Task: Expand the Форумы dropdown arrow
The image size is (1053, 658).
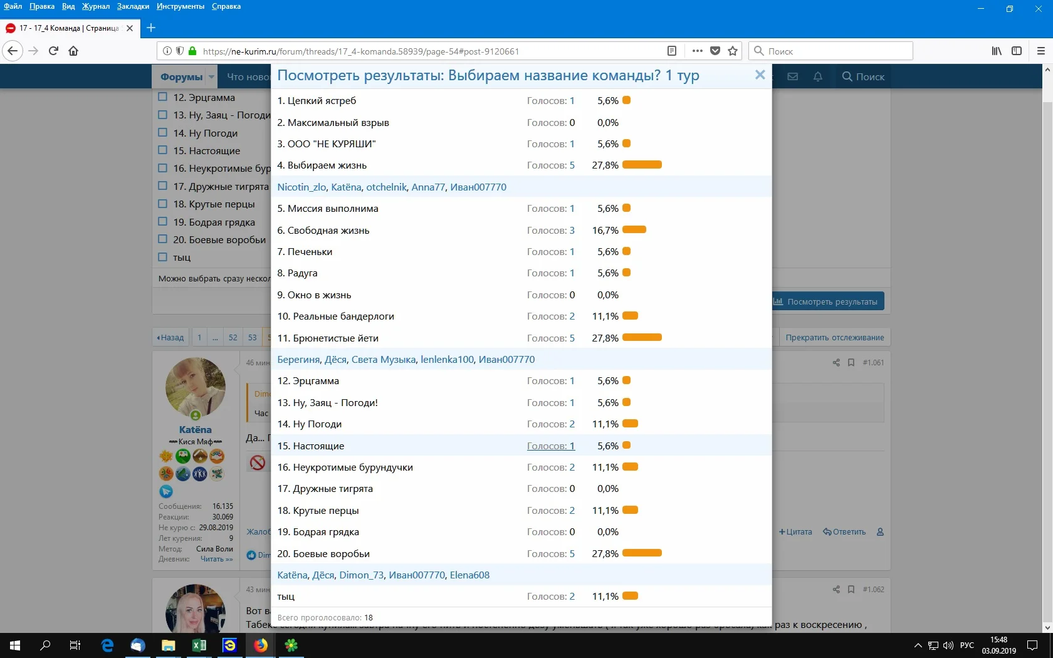Action: coord(212,77)
